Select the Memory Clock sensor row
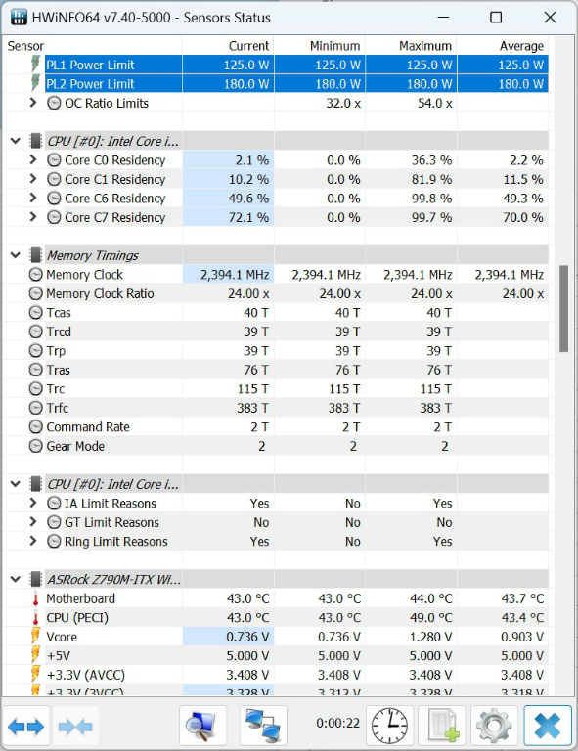 pos(276,275)
